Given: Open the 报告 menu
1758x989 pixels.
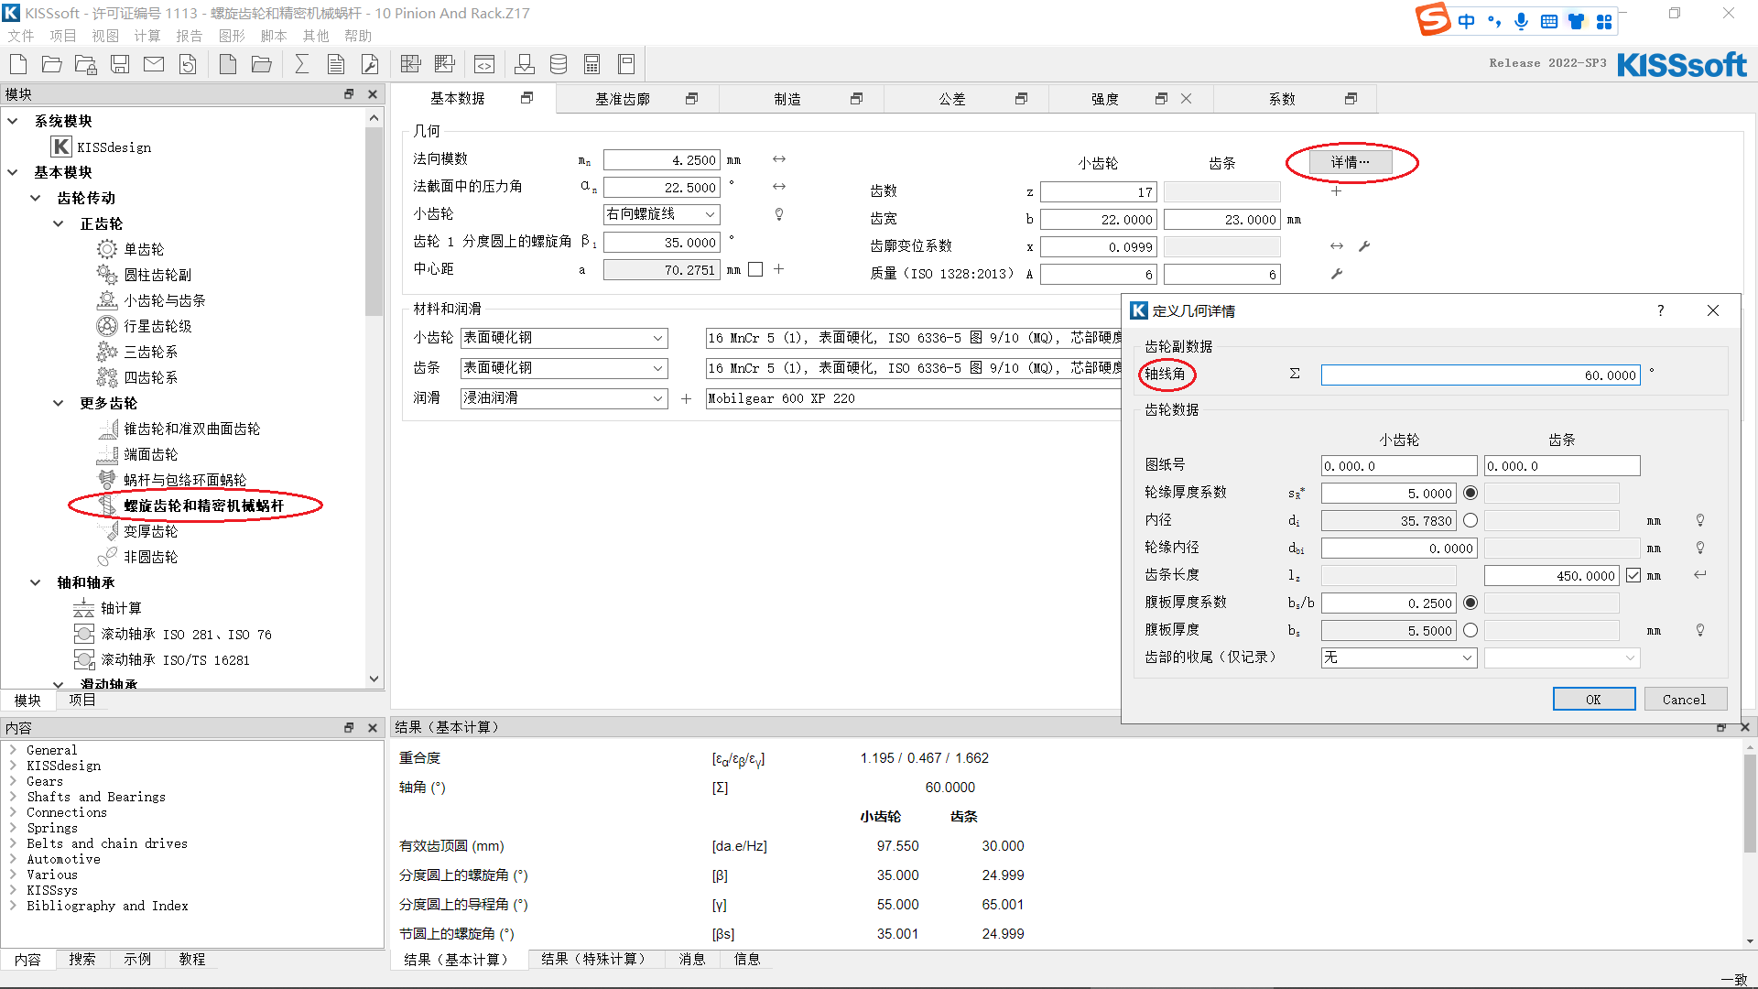Looking at the screenshot, I should (190, 36).
